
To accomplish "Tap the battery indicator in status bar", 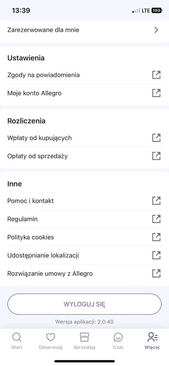I will coord(157,11).
